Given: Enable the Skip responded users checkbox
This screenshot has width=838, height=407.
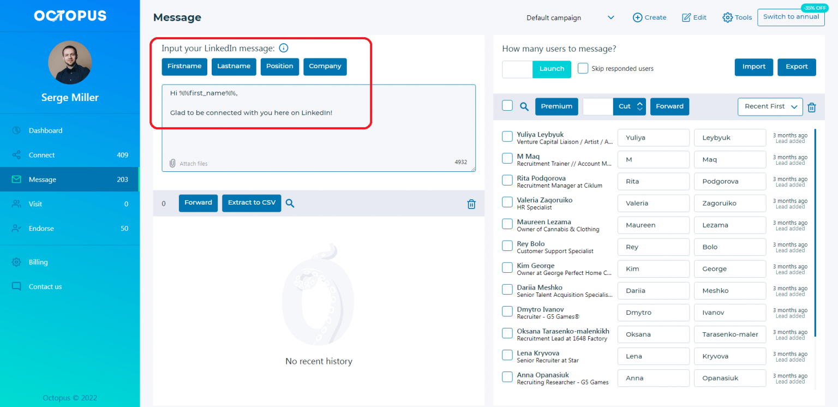Looking at the screenshot, I should (x=583, y=68).
